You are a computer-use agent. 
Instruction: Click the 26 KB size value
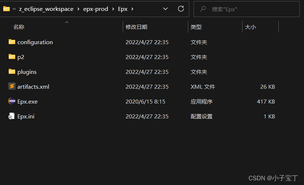tap(267, 87)
